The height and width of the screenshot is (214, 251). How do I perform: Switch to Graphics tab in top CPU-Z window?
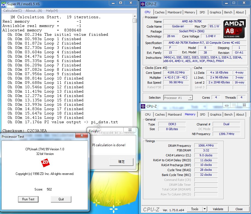tap(215, 12)
